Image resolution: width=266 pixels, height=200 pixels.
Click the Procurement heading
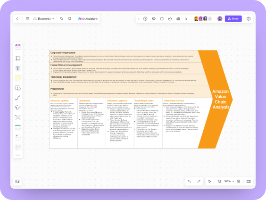(57, 89)
